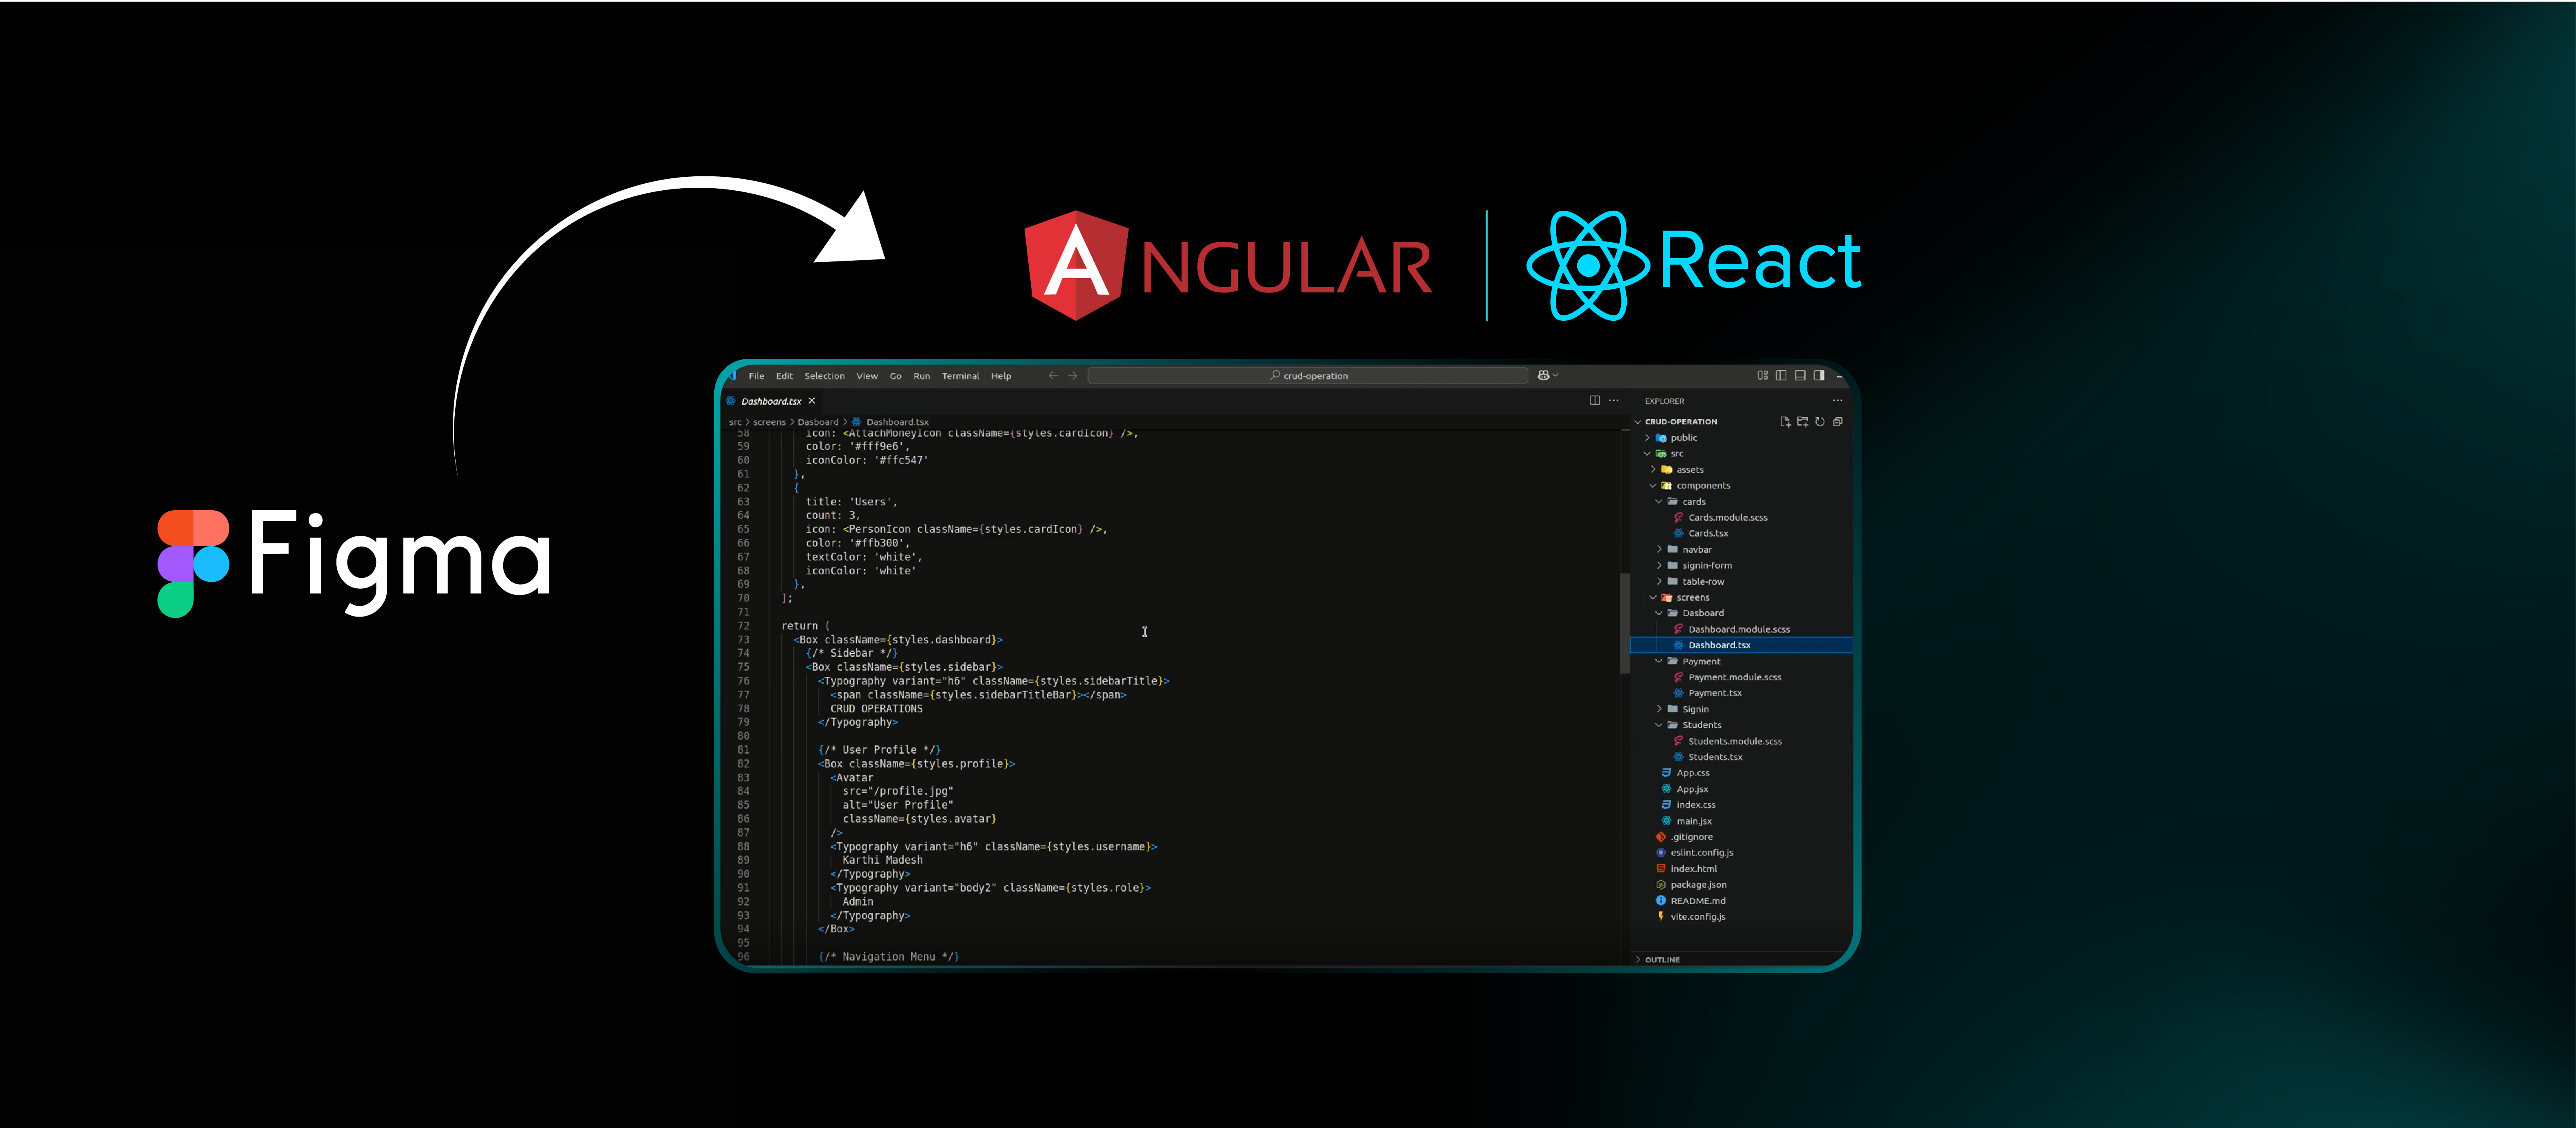The image size is (2576, 1128).
Task: Open package.json file
Action: coord(1742,885)
